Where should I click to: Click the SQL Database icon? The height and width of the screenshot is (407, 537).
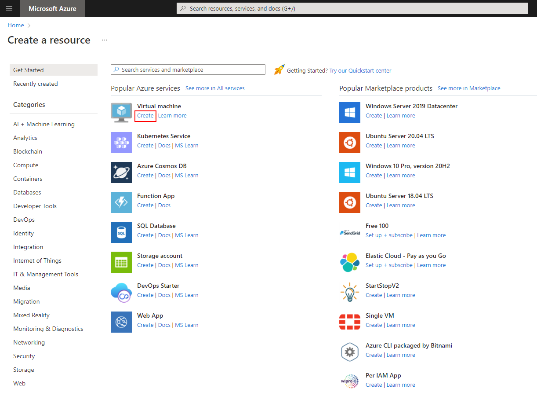(121, 232)
